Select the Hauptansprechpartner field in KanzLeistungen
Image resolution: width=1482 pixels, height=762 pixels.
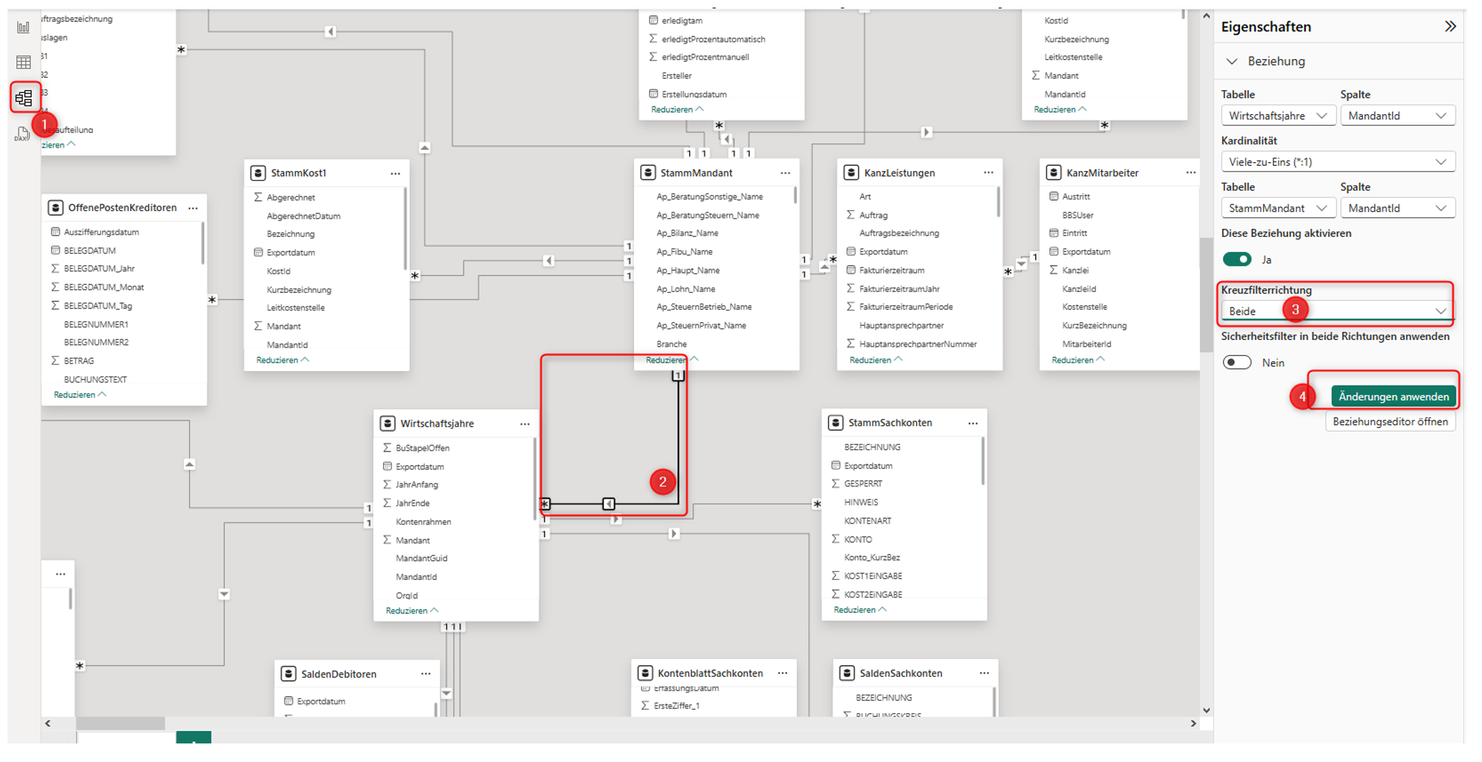point(902,326)
